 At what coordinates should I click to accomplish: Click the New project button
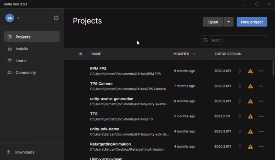coord(252,22)
